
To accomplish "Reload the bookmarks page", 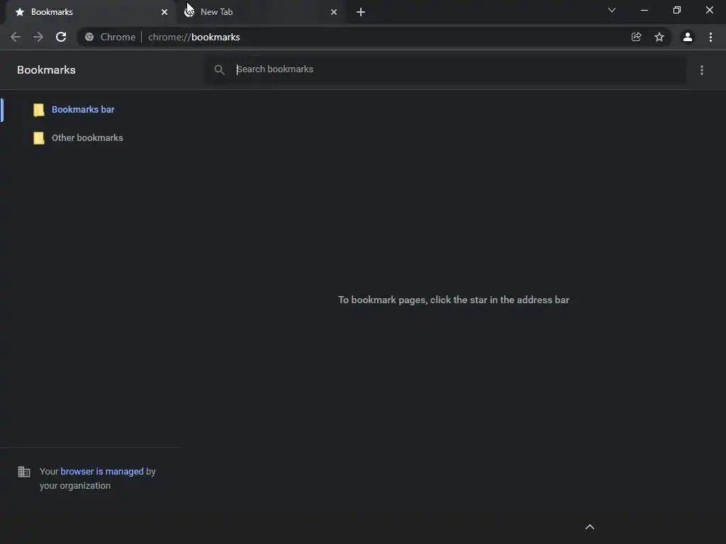I will point(61,37).
